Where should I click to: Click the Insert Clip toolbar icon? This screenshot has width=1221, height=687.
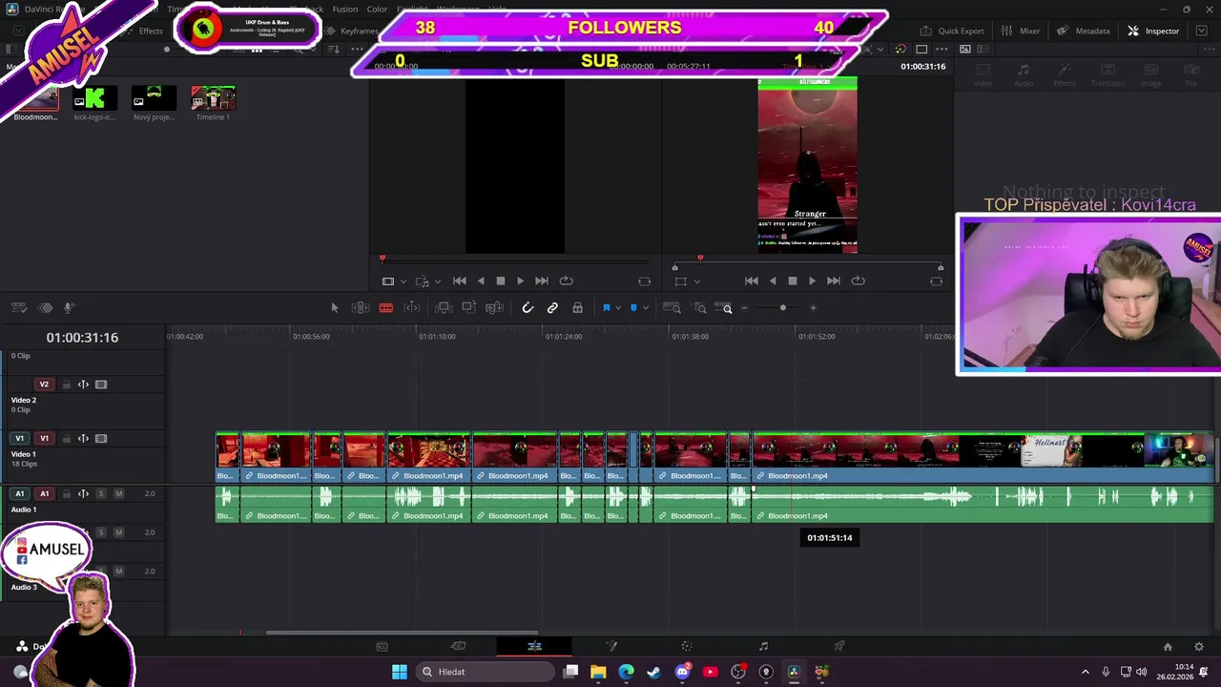pyautogui.click(x=444, y=307)
